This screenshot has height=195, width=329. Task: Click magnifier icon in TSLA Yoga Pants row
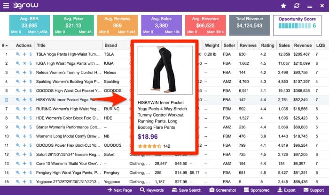tap(18, 54)
